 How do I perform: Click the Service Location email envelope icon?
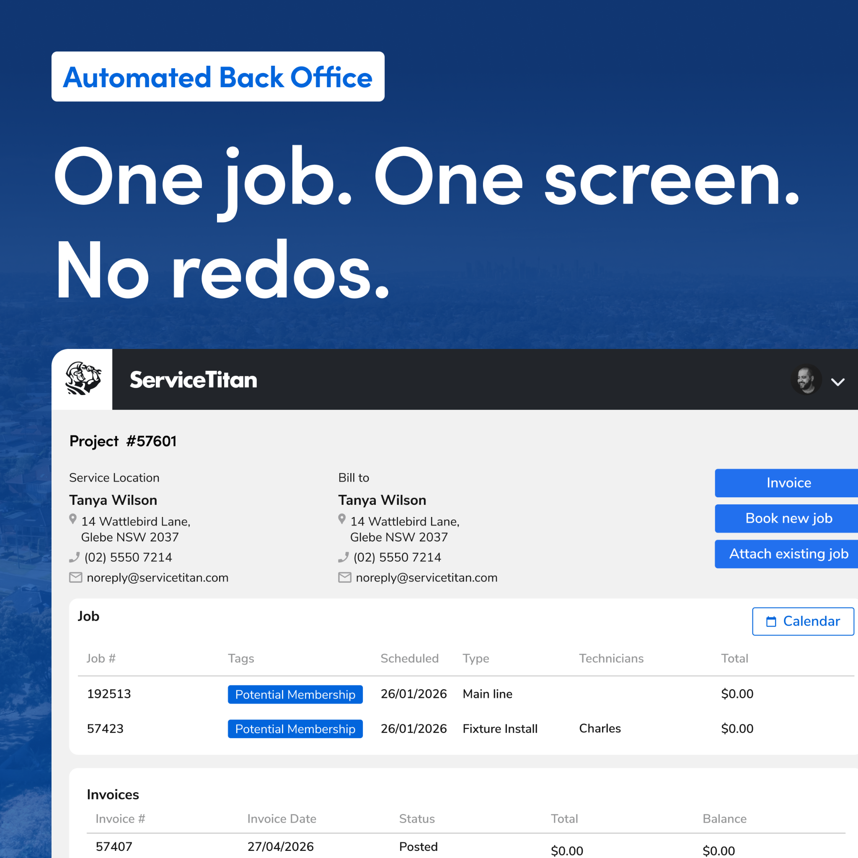[x=75, y=577]
